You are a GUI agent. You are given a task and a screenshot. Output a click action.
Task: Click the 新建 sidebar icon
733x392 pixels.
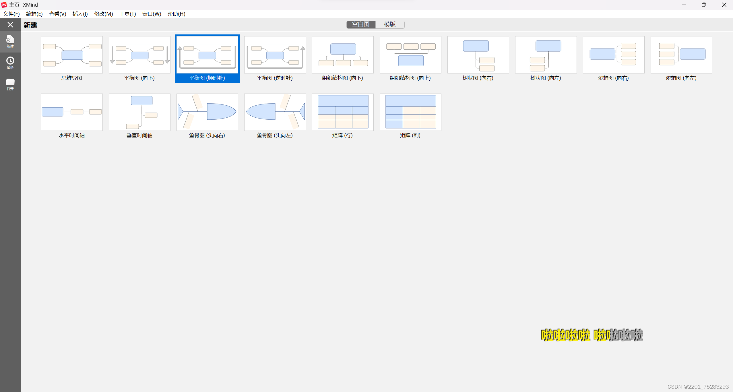click(x=10, y=42)
